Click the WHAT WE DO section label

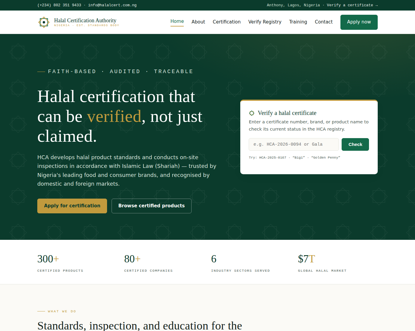click(x=62, y=311)
